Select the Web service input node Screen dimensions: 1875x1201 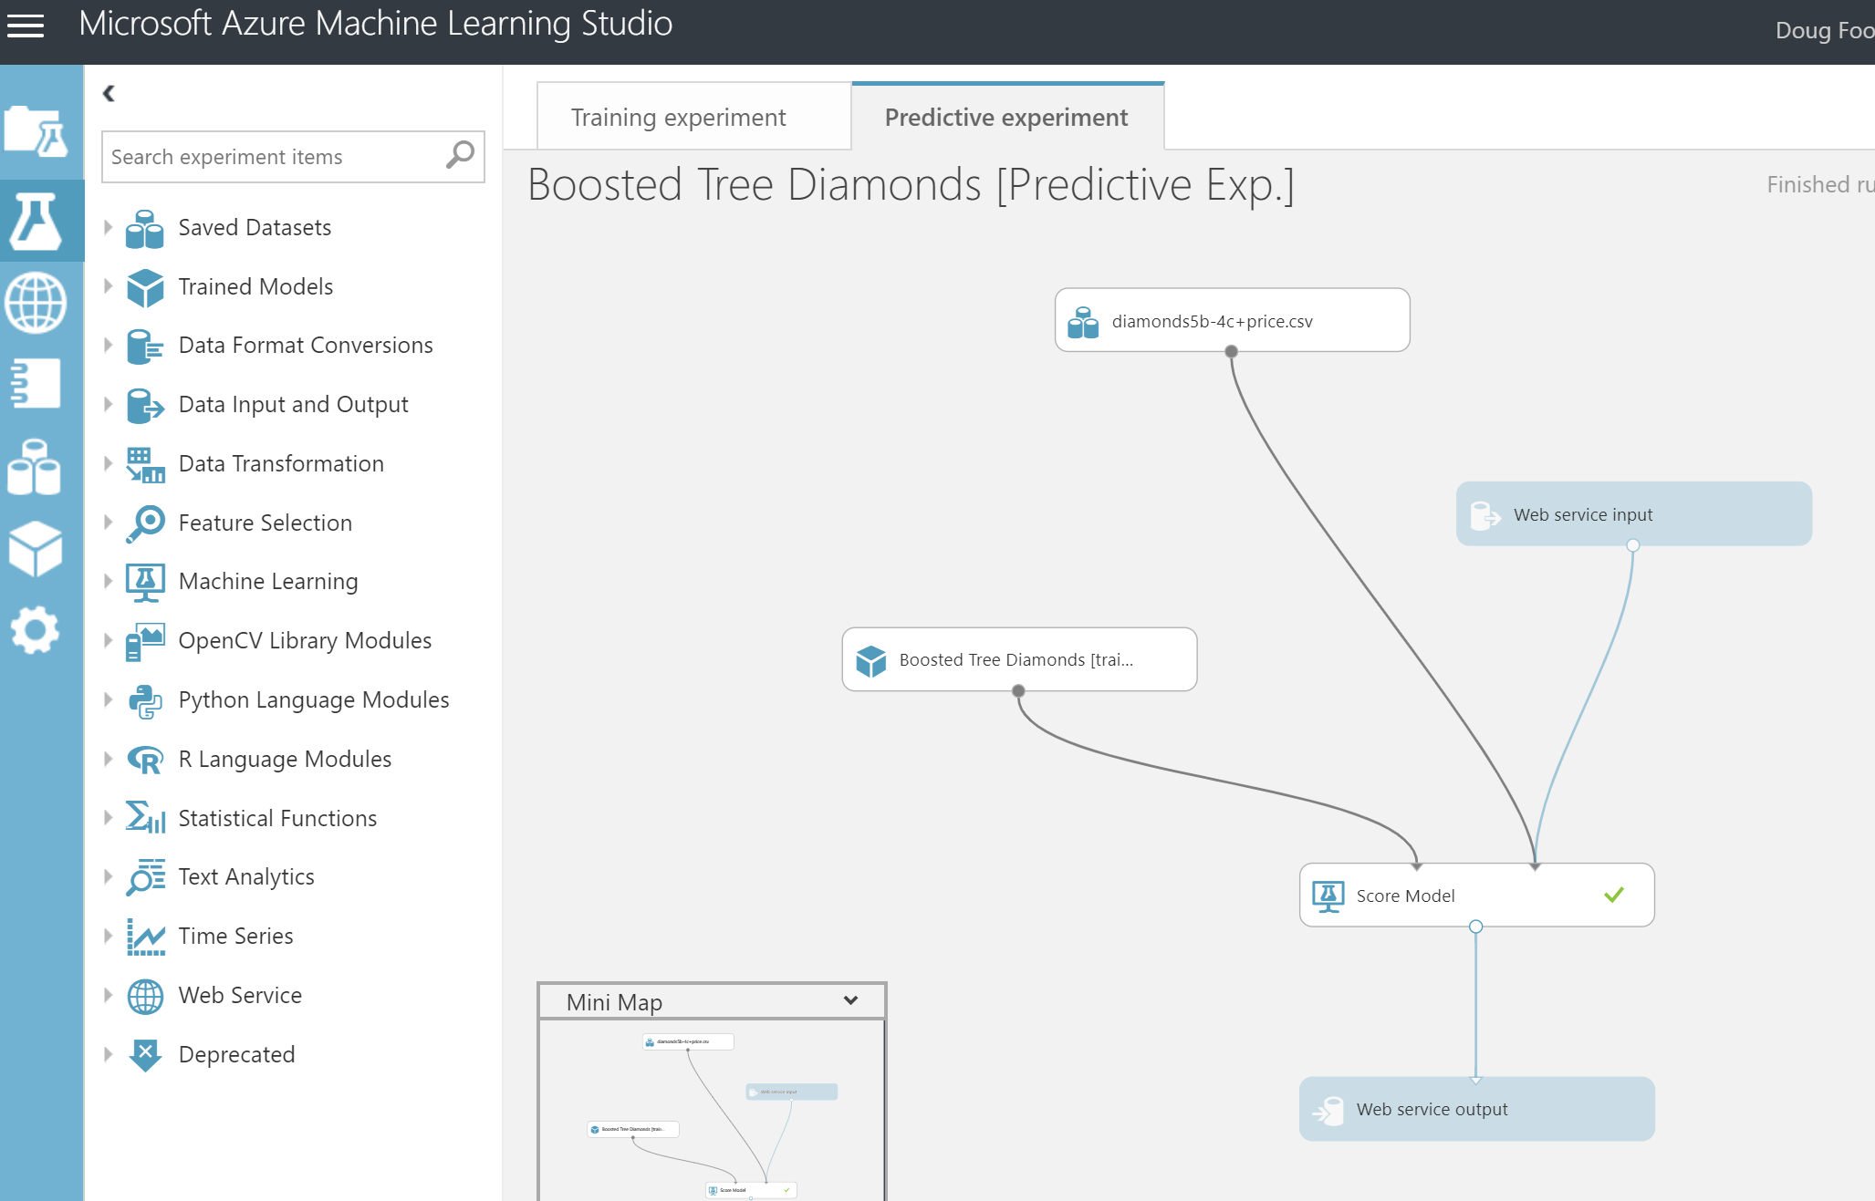click(x=1633, y=514)
